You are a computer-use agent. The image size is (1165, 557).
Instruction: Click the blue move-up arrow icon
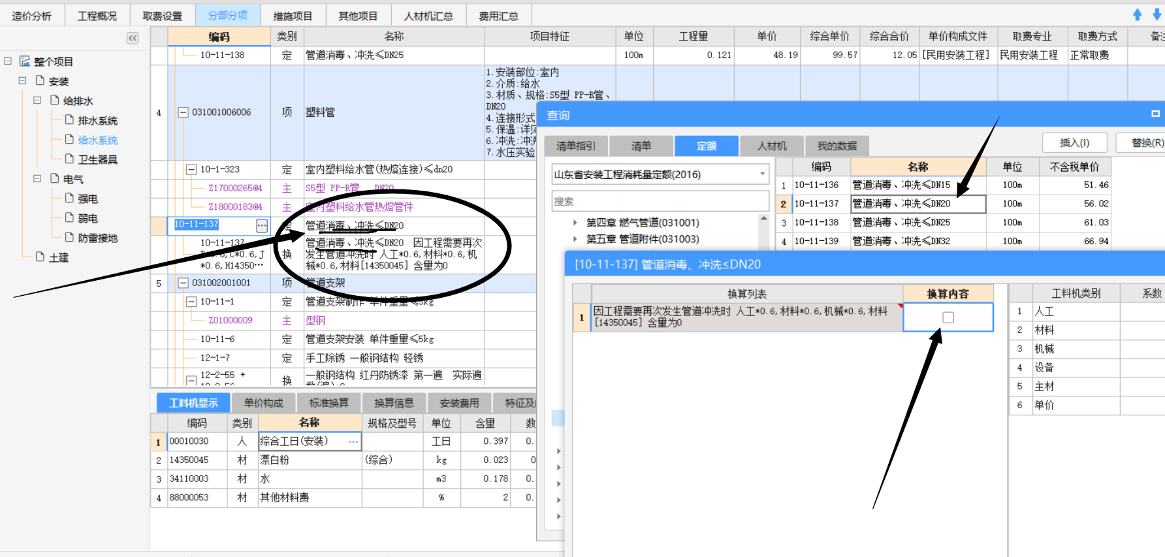[x=1138, y=14]
